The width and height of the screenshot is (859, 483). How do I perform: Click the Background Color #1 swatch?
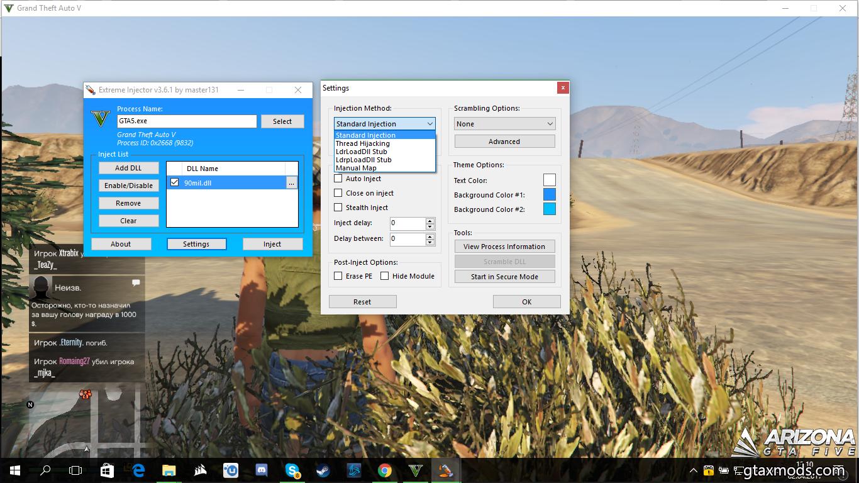pyautogui.click(x=549, y=195)
